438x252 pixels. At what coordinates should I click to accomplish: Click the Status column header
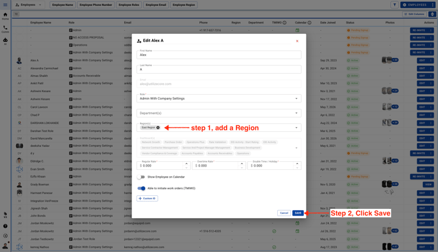[x=350, y=23]
